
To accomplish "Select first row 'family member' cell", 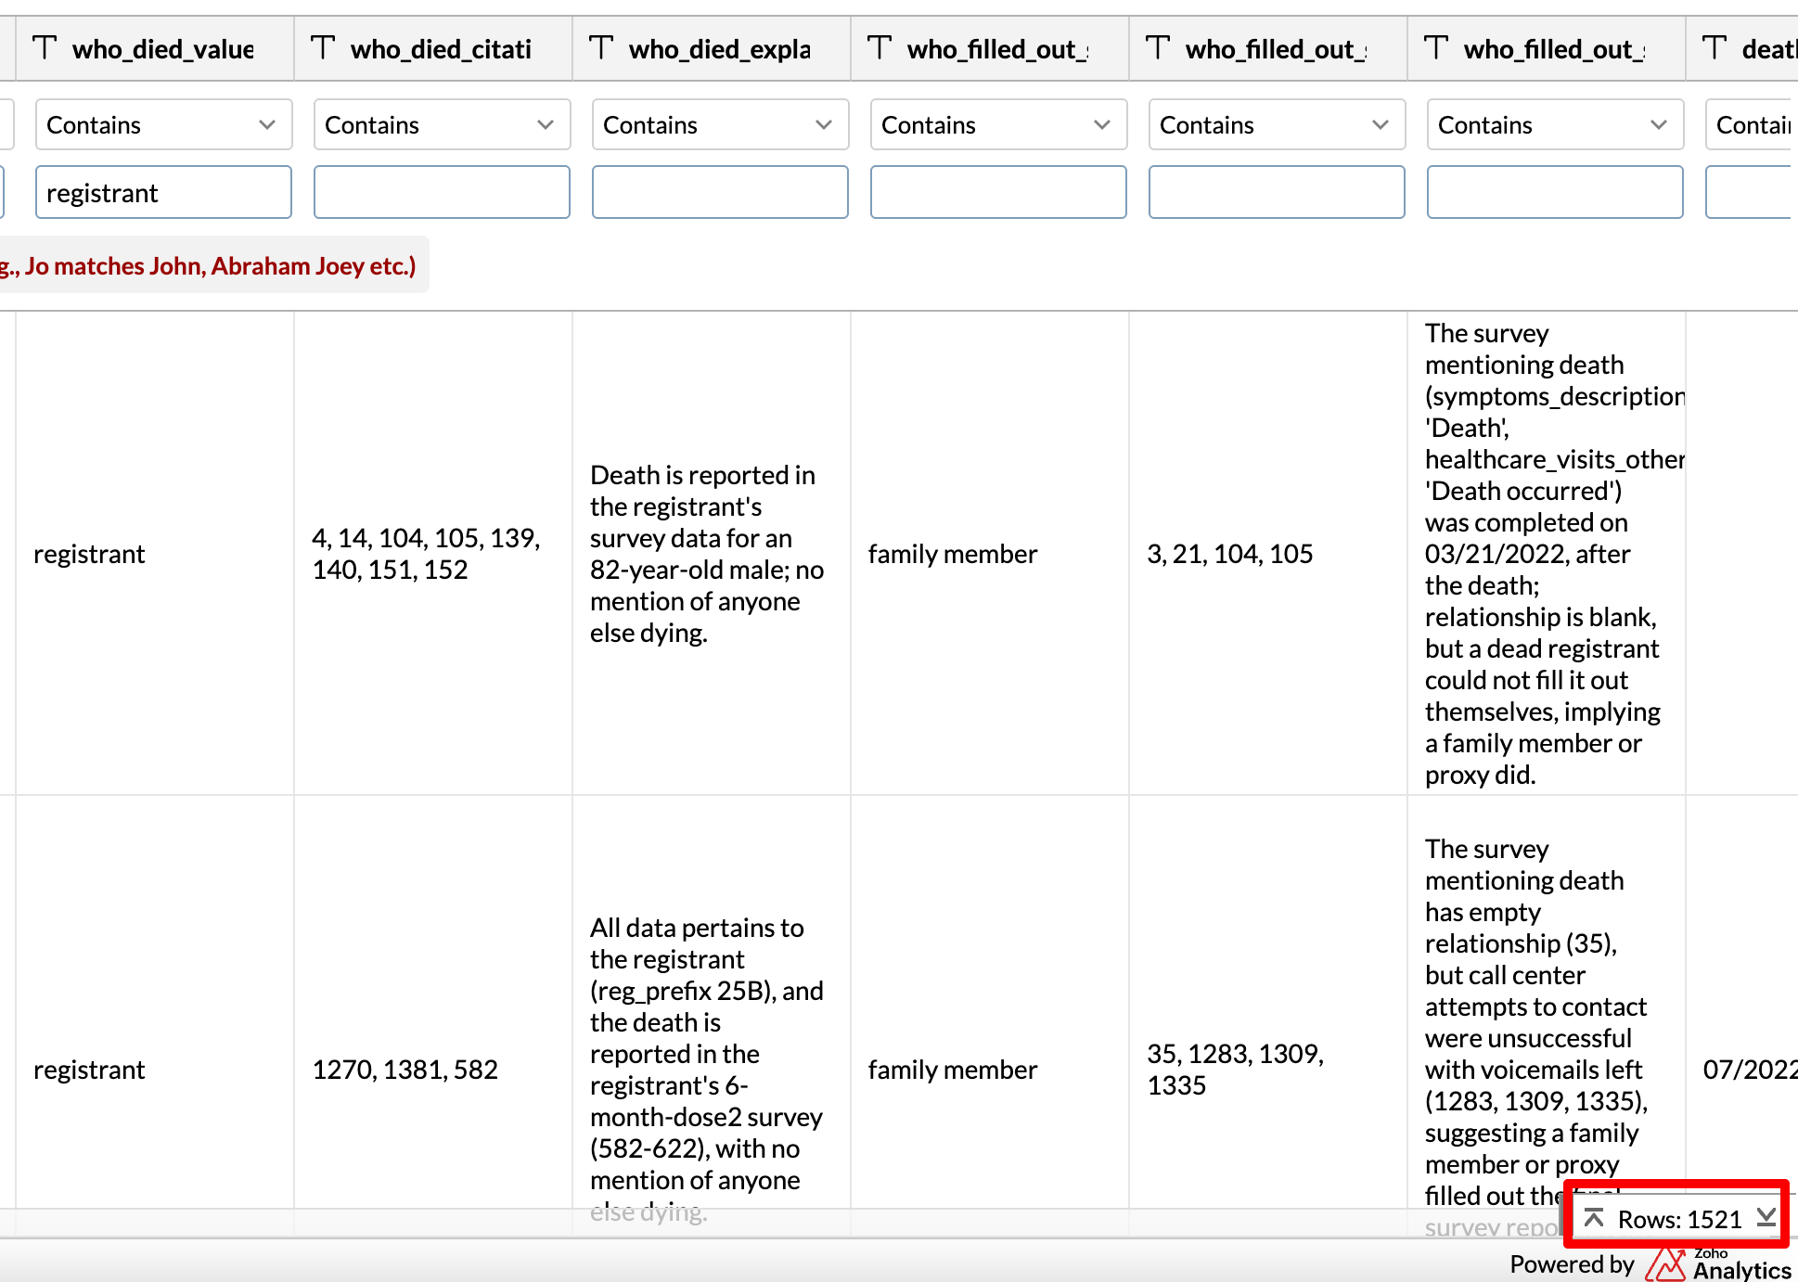I will [953, 554].
